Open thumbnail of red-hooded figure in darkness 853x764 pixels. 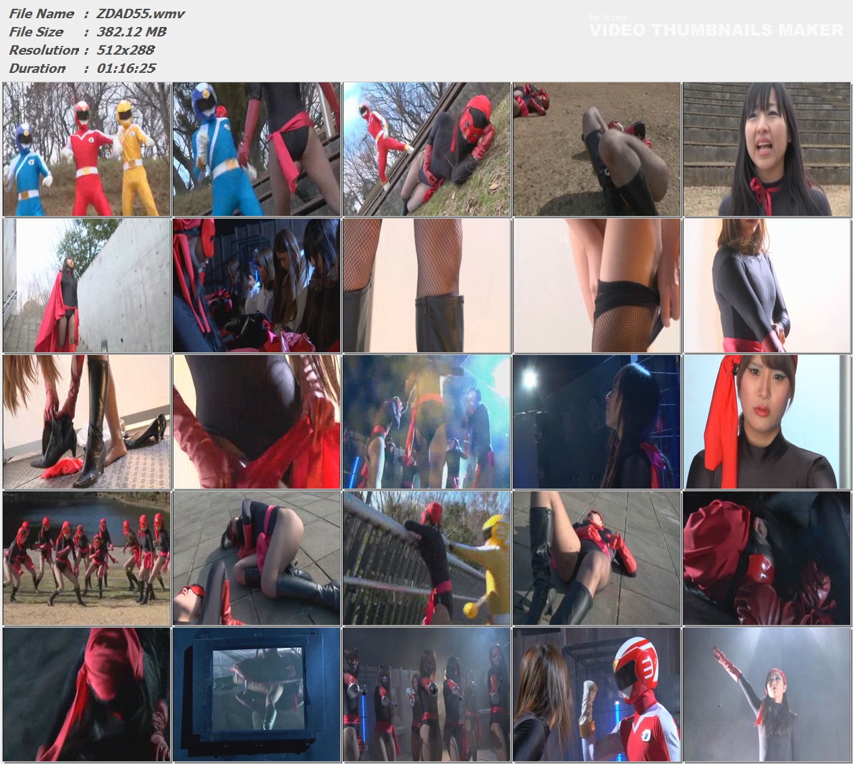(86, 694)
